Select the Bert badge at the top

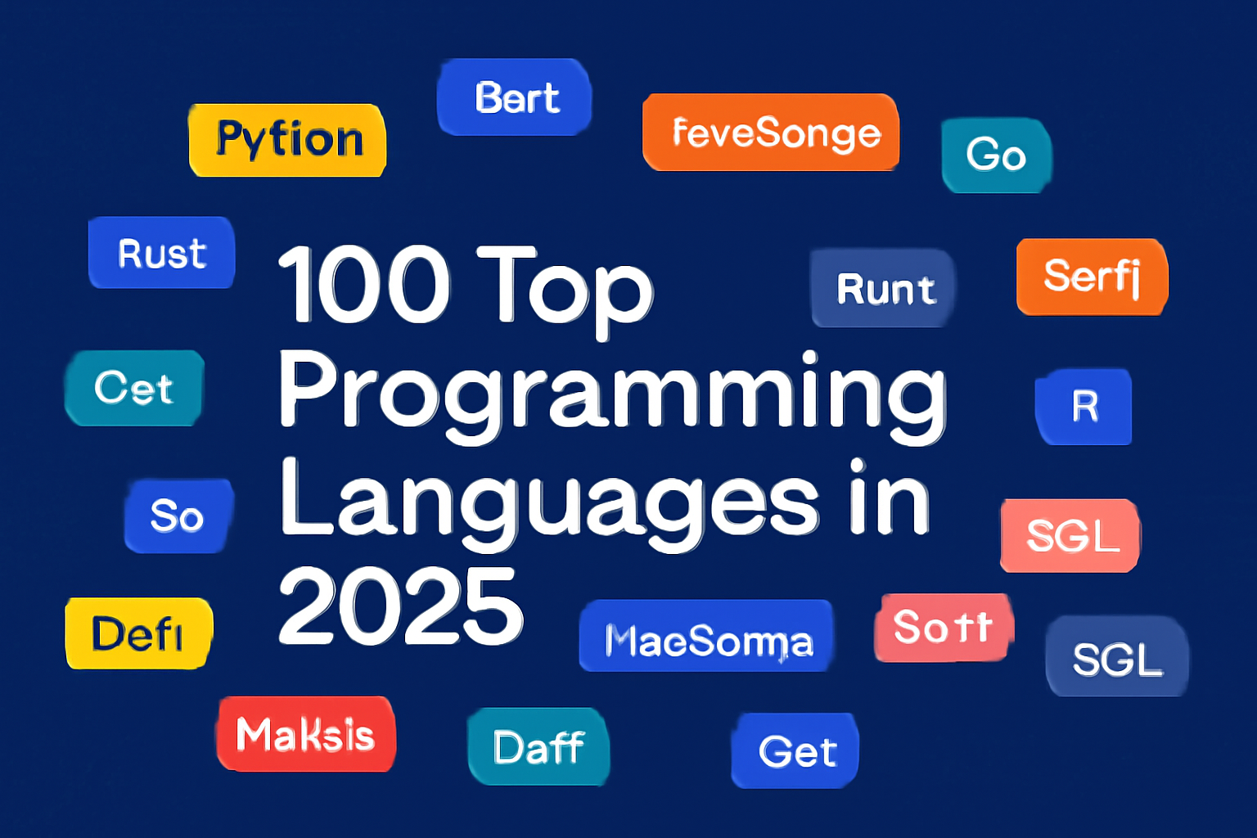click(x=514, y=97)
